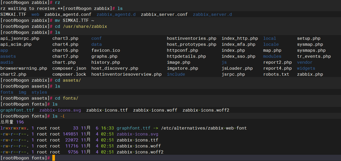
Task: Select history.php file name
Action: 106,62
